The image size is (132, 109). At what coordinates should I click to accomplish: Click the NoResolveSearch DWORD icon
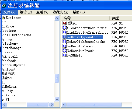[65, 46]
